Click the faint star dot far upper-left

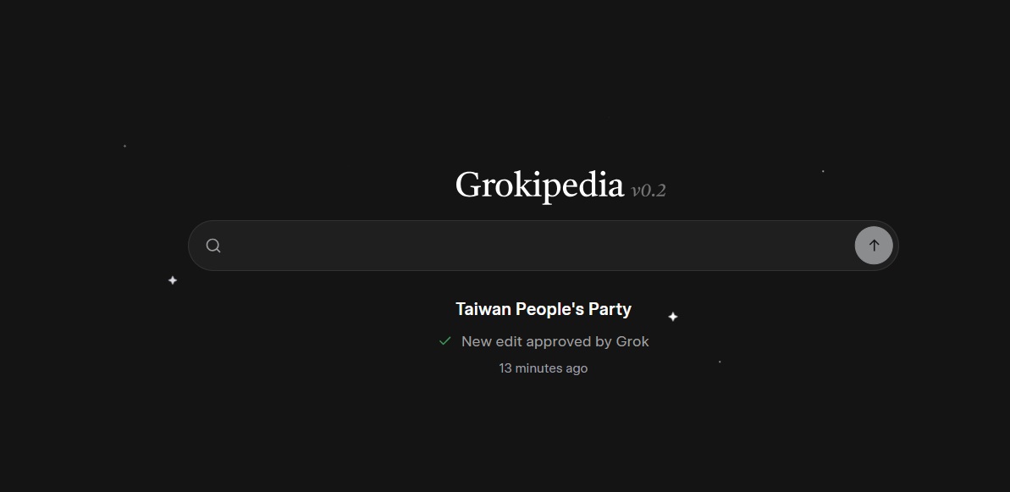tap(124, 146)
